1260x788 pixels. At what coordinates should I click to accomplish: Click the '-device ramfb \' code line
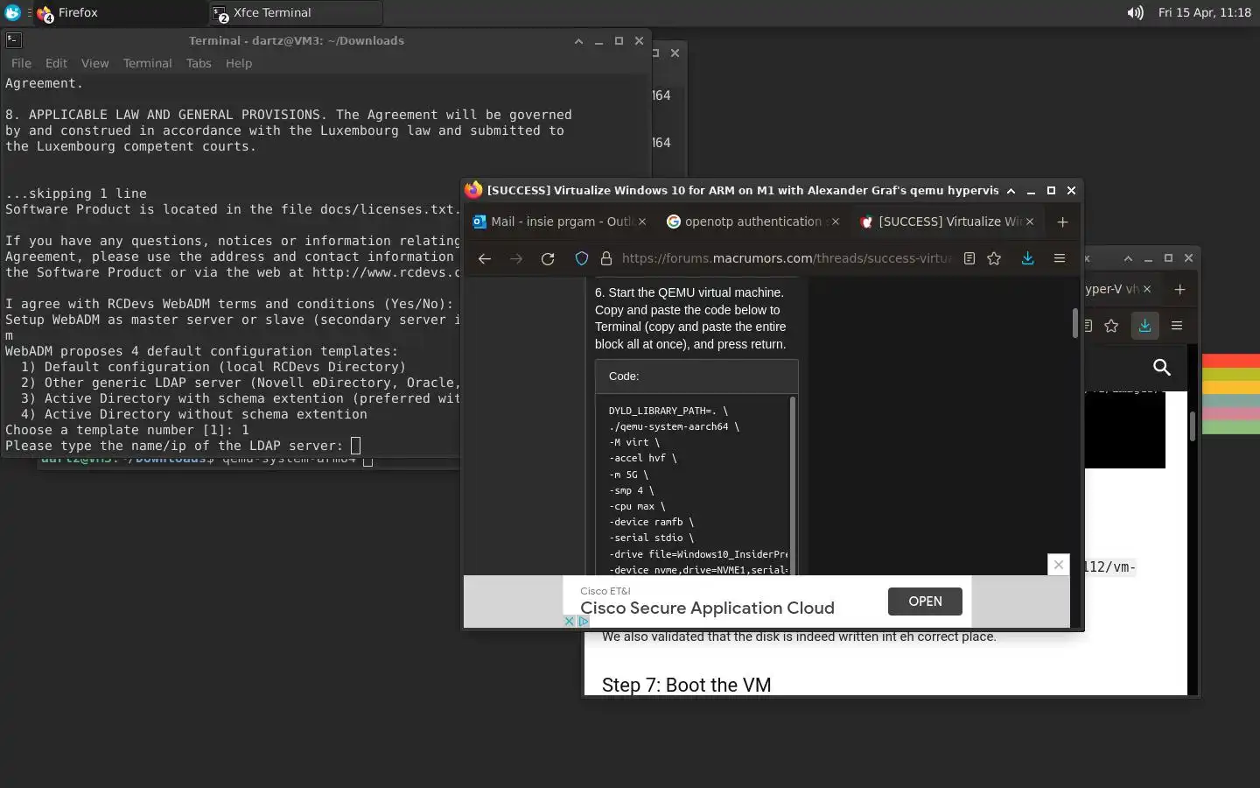click(x=651, y=522)
